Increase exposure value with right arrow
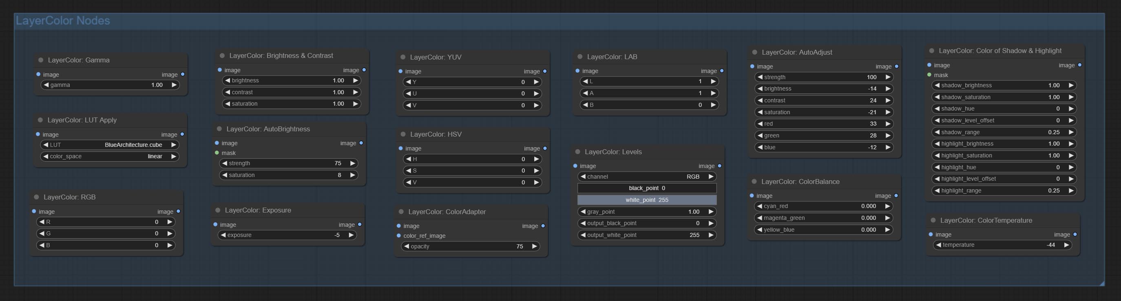Screen dimensions: 1121x301 click(351, 235)
